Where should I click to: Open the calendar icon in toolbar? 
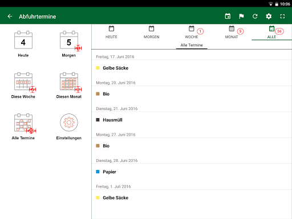coord(228,17)
